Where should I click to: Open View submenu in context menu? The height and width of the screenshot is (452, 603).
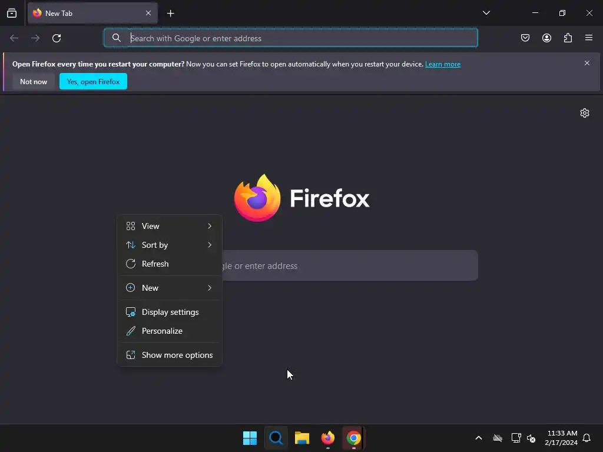pos(169,226)
